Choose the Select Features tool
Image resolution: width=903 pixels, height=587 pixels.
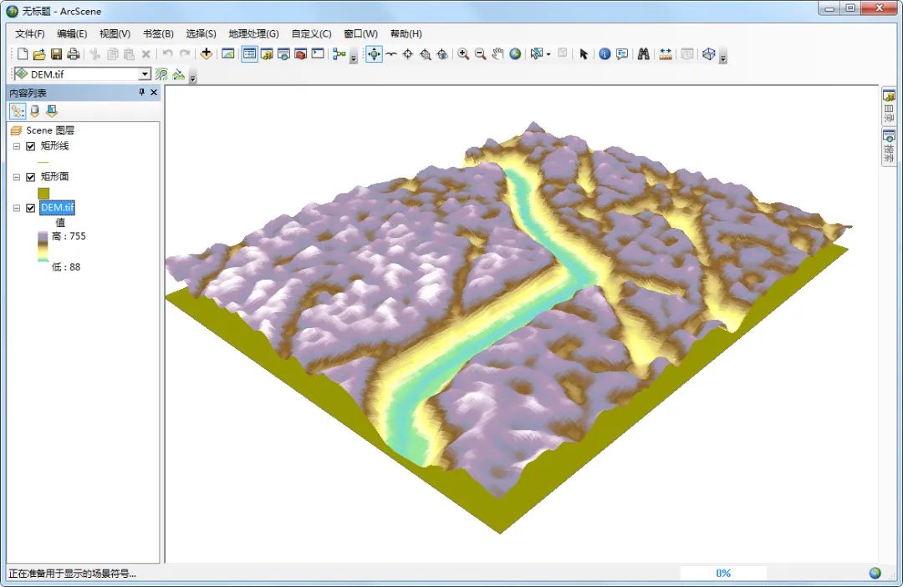(x=537, y=54)
